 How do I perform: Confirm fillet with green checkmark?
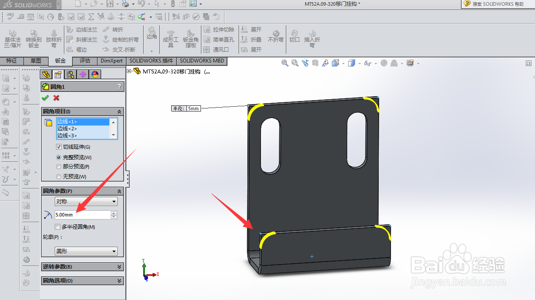tap(45, 98)
